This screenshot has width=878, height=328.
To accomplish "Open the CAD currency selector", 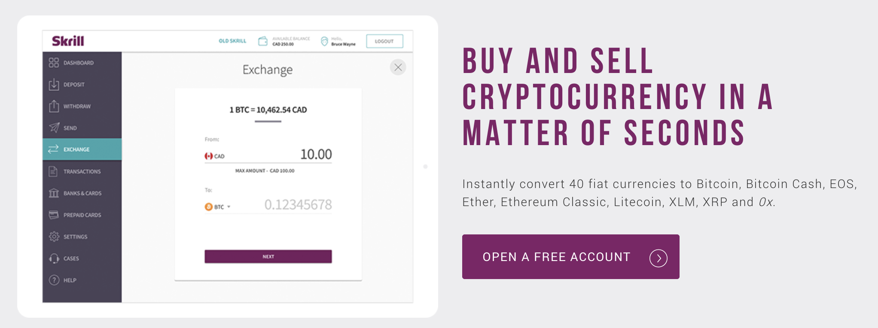I will tap(215, 156).
